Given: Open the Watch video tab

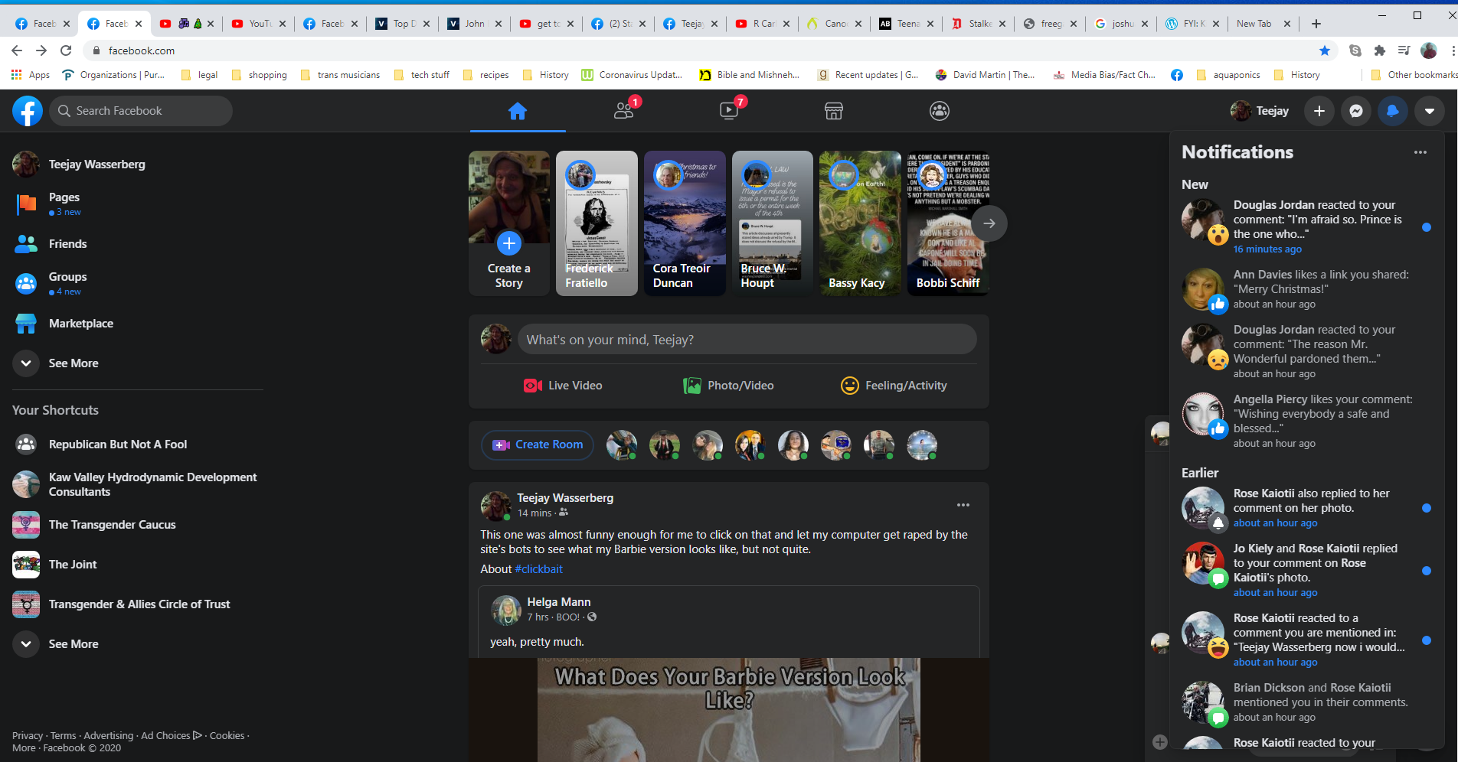Looking at the screenshot, I should [729, 111].
